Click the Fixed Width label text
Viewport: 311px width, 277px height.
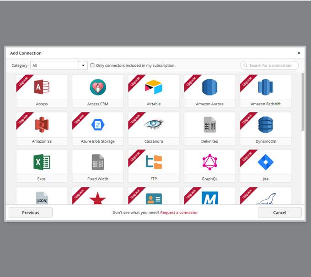pyautogui.click(x=98, y=179)
